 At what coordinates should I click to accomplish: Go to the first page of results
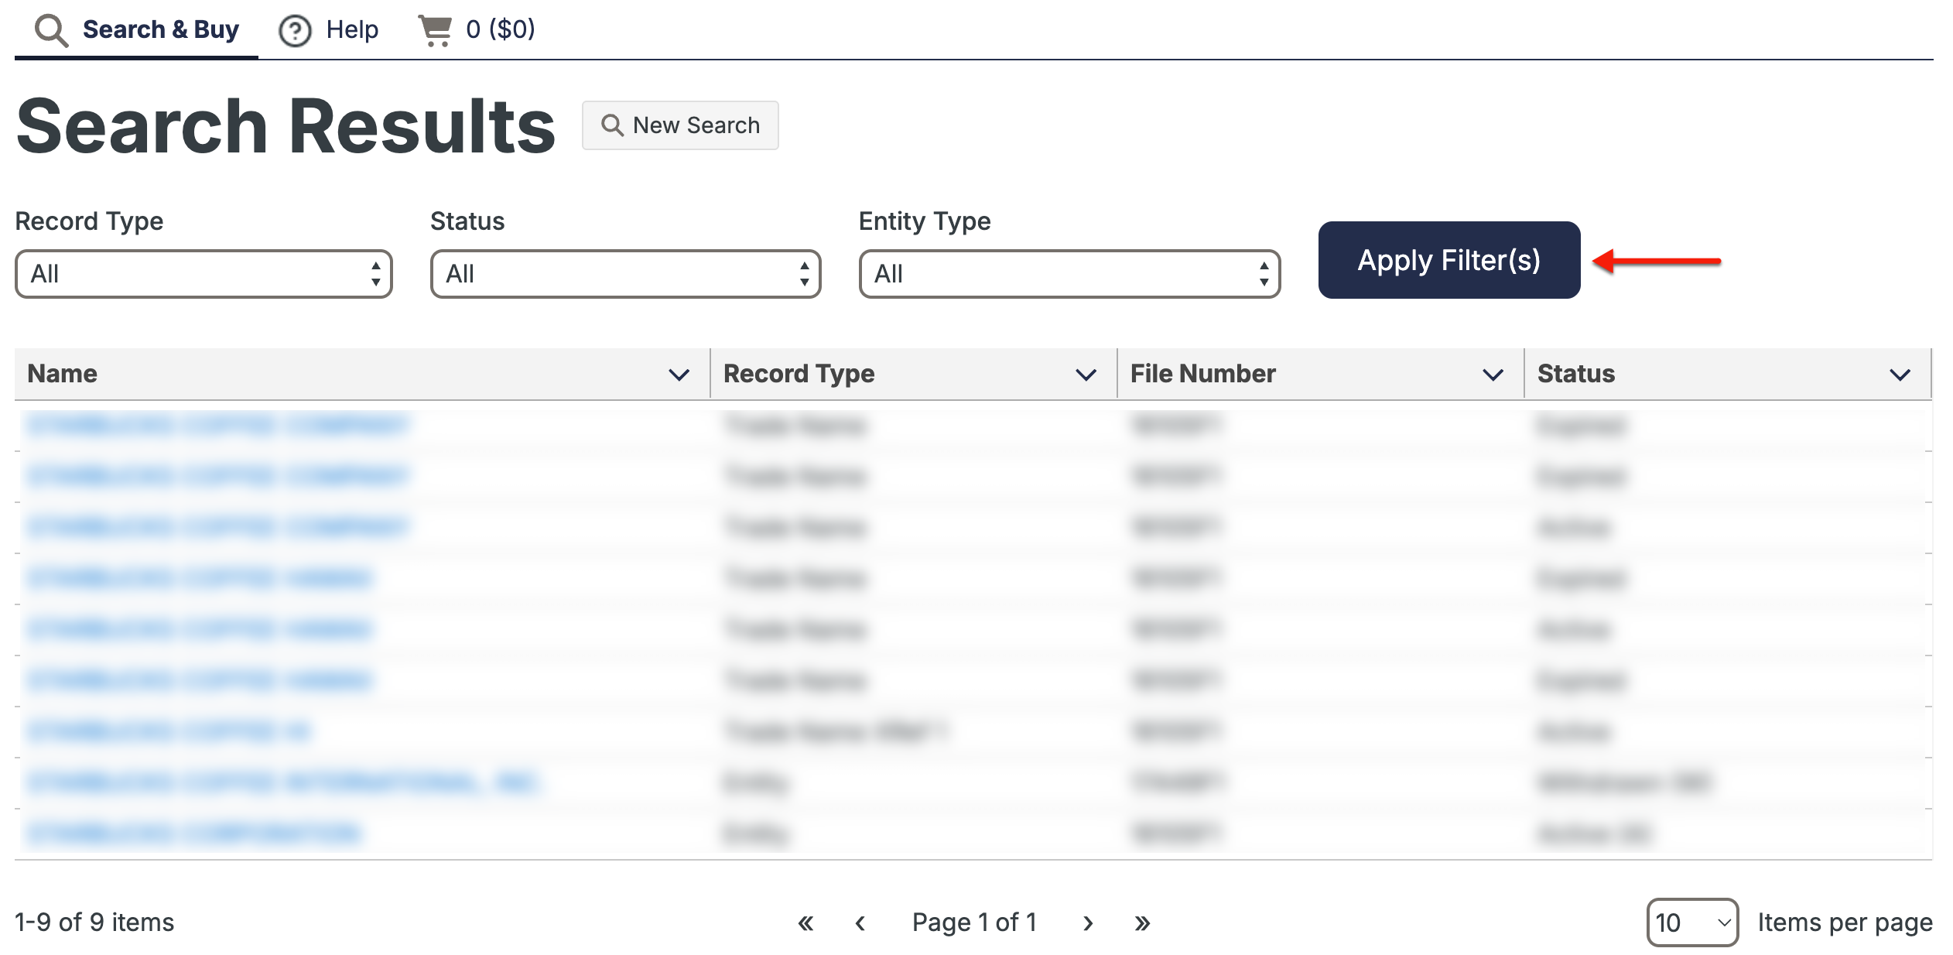pos(805,922)
